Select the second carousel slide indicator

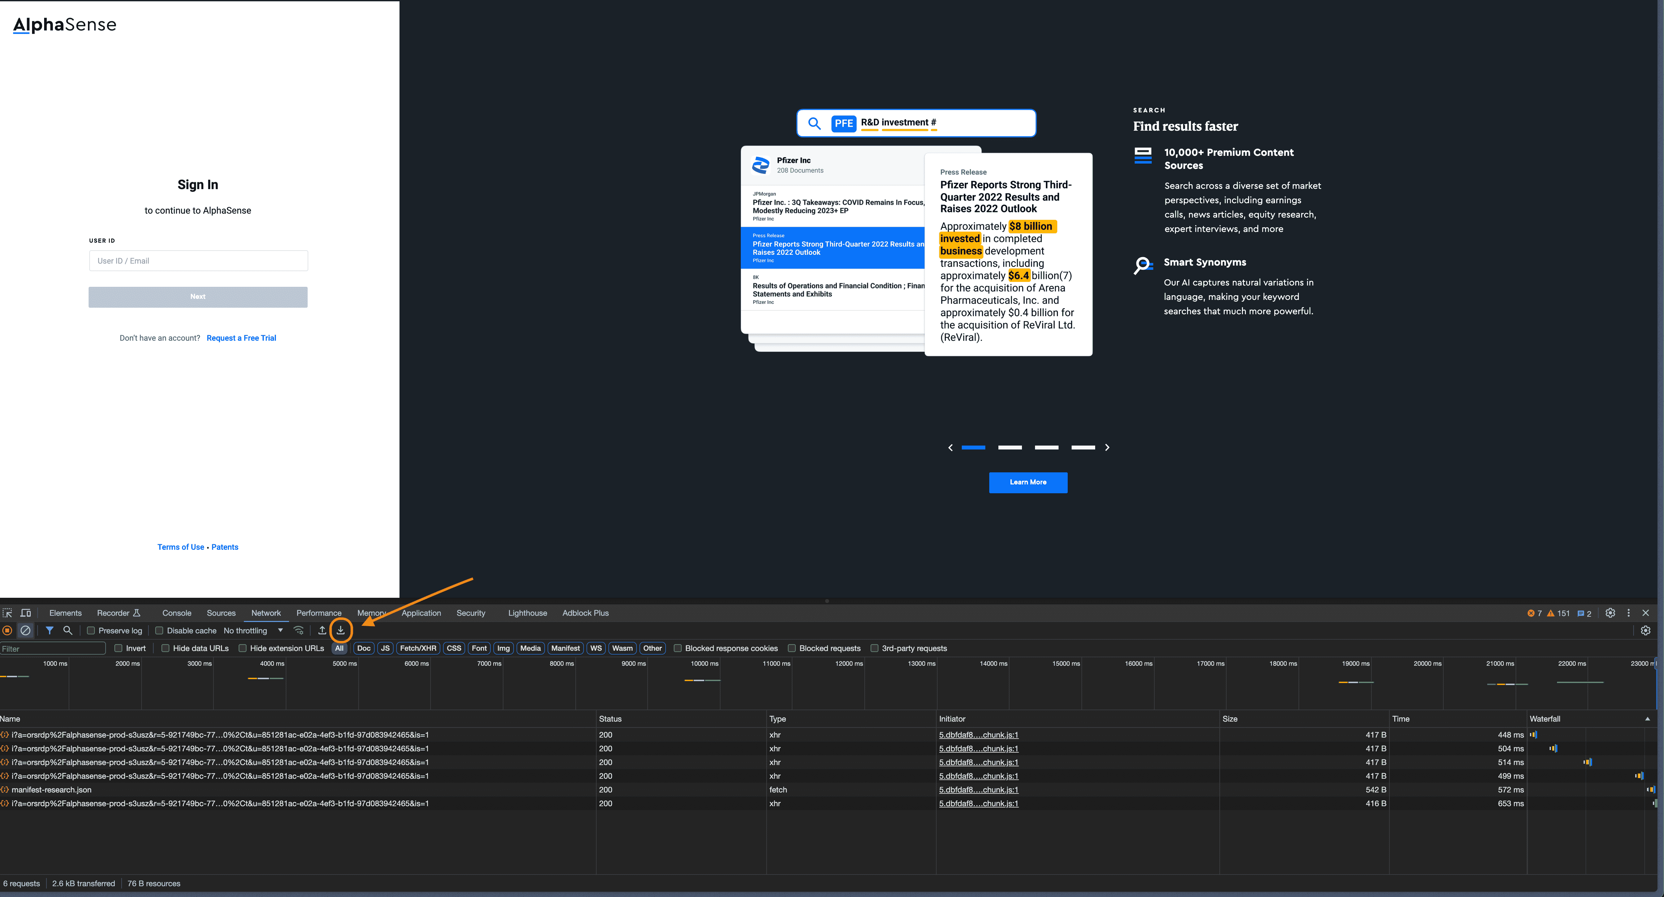[x=1010, y=447]
